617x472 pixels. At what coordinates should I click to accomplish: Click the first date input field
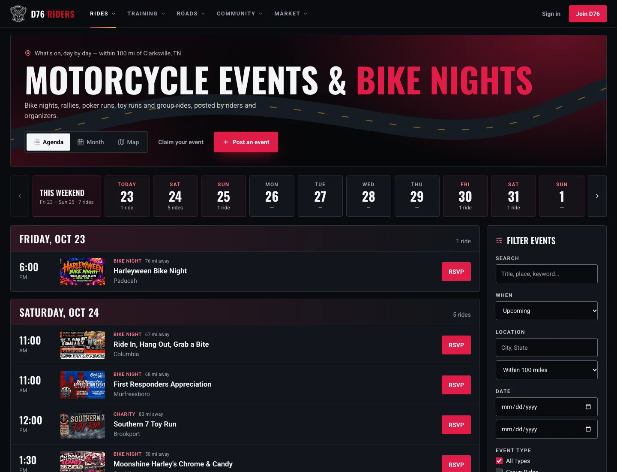point(547,407)
